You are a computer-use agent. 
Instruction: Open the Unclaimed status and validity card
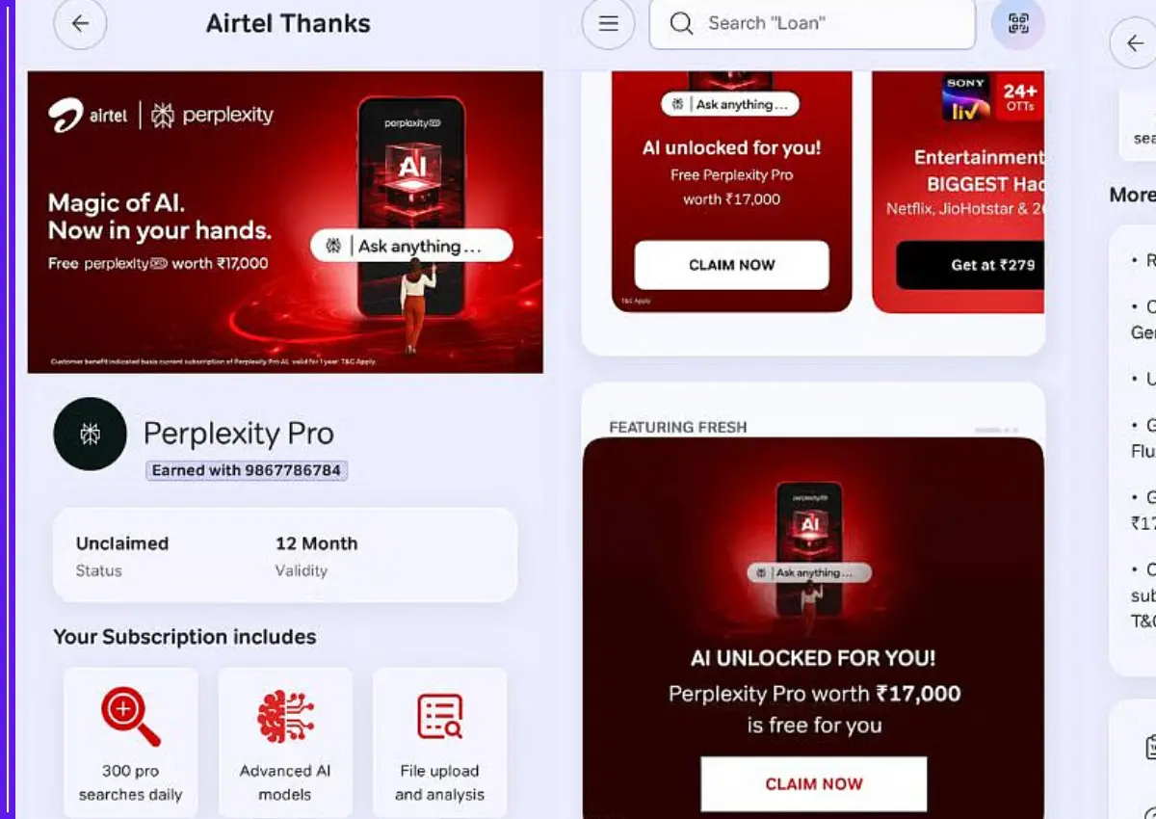[x=285, y=555]
